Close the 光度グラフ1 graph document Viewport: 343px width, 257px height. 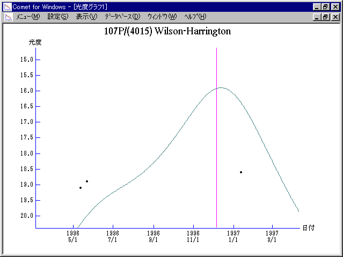coord(334,17)
